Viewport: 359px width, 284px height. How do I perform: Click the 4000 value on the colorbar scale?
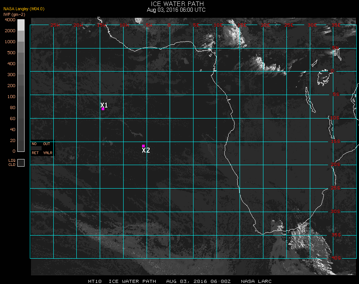point(10,20)
